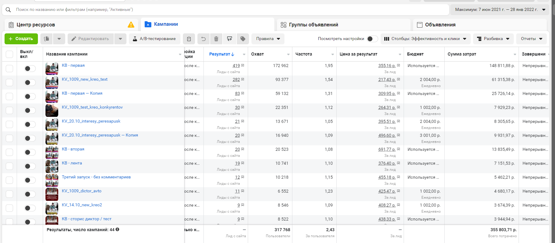Click footnote icon next to result 419
This screenshot has width=555, height=243.
(243, 65)
